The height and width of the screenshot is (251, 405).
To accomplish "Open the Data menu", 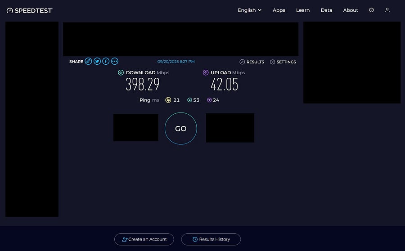I will coord(327,10).
